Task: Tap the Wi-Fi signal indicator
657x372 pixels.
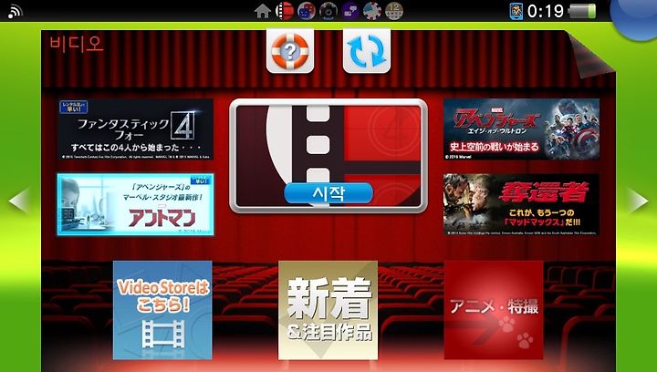Action: [x=16, y=11]
